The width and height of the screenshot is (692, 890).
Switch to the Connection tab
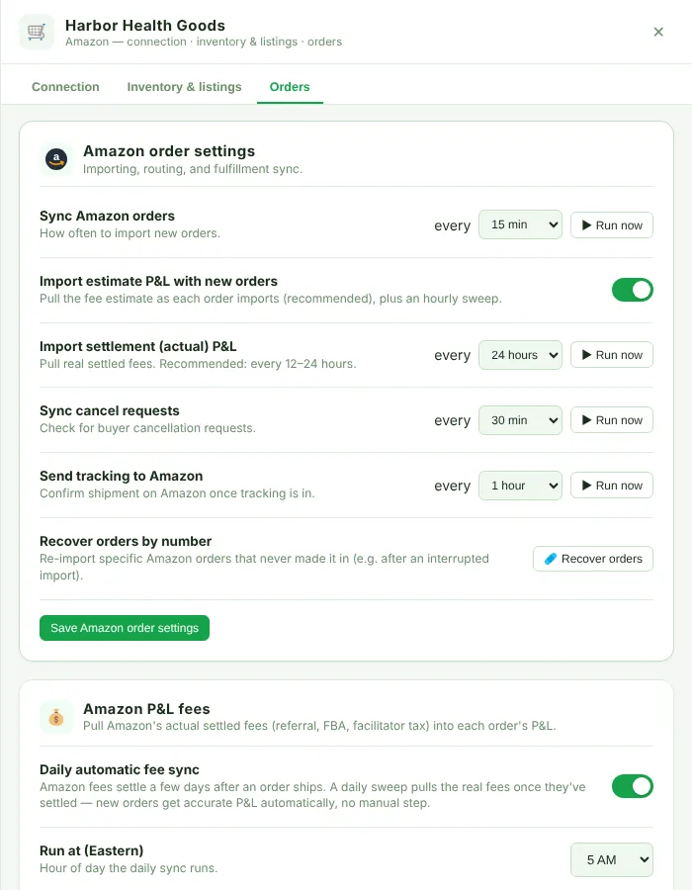[x=65, y=87]
